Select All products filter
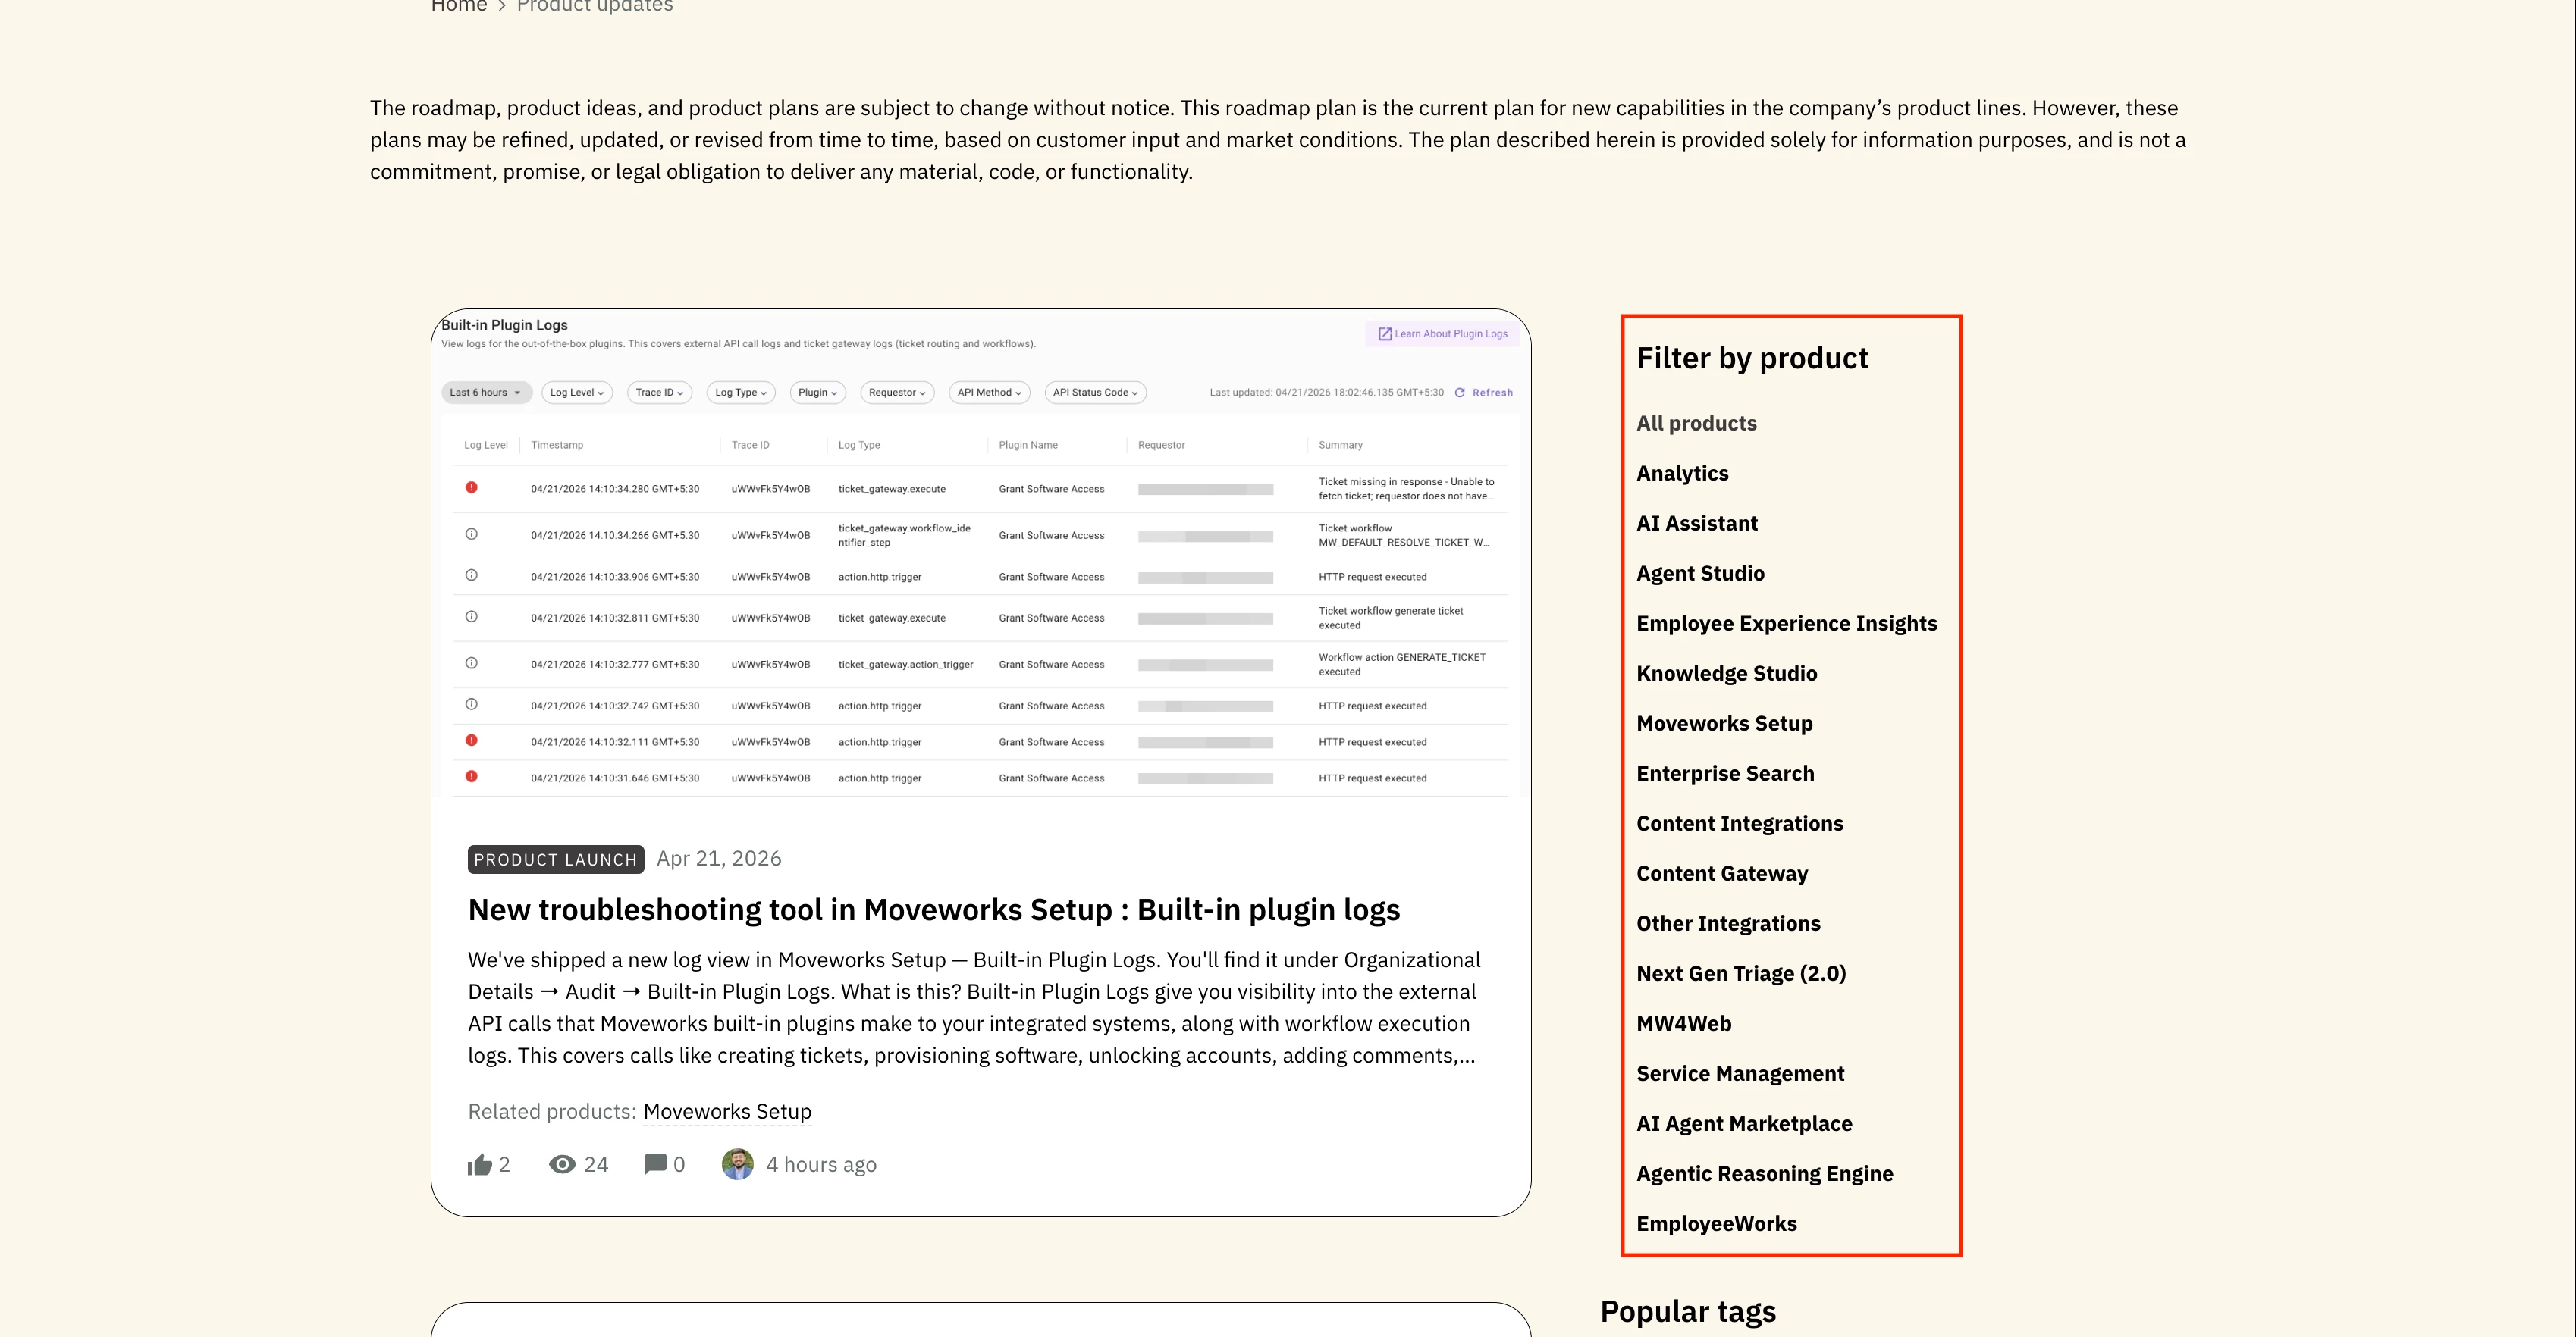 tap(1696, 424)
